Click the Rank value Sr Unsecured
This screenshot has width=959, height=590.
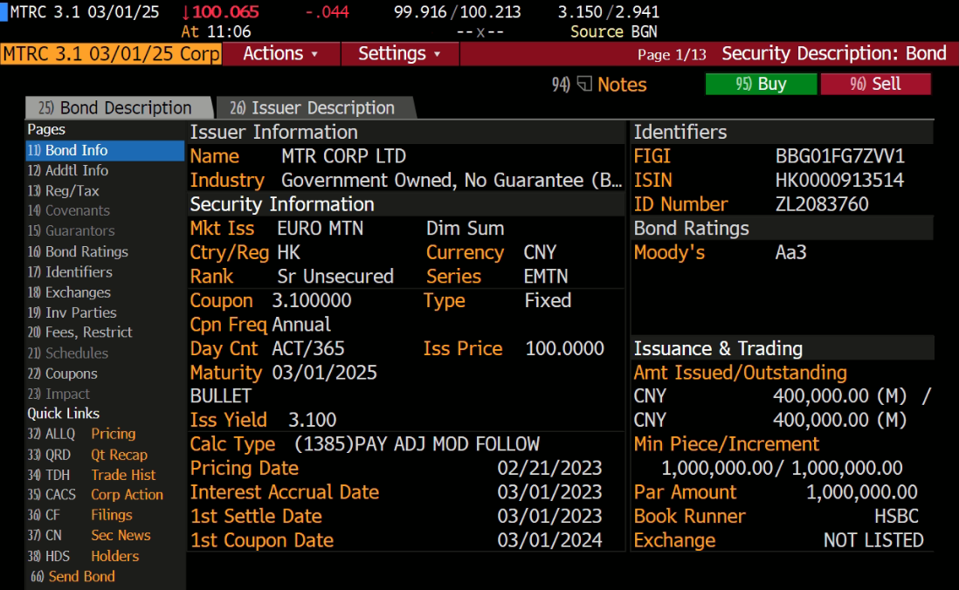tap(335, 277)
